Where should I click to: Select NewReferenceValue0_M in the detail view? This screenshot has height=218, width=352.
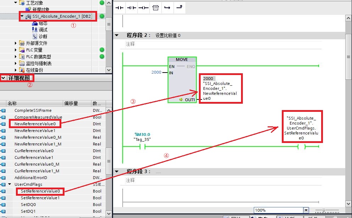(x=38, y=137)
